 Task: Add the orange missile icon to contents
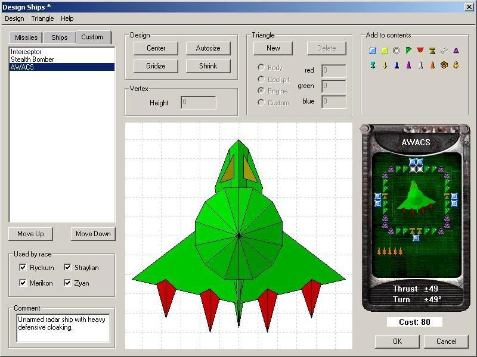click(432, 65)
